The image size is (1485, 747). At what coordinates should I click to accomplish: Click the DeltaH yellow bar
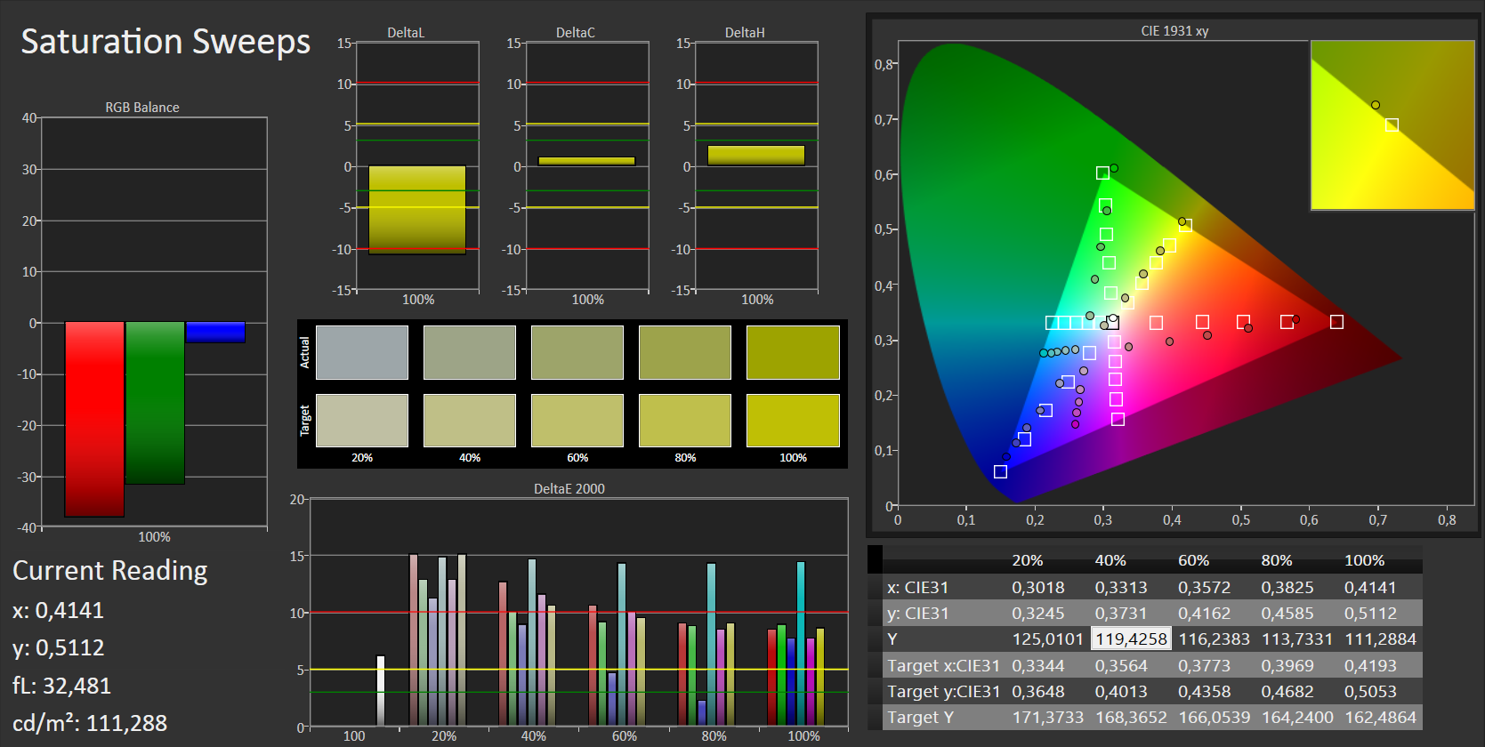click(756, 156)
